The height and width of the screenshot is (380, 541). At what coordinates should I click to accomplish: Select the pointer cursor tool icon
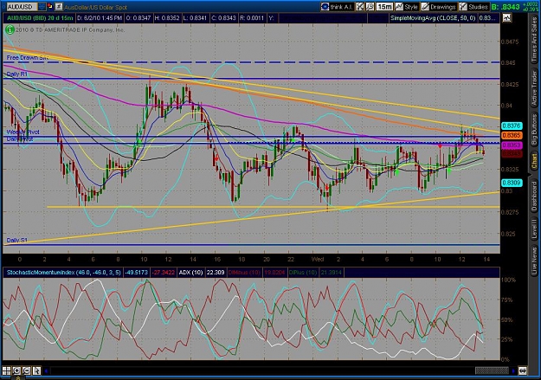click(x=36, y=371)
